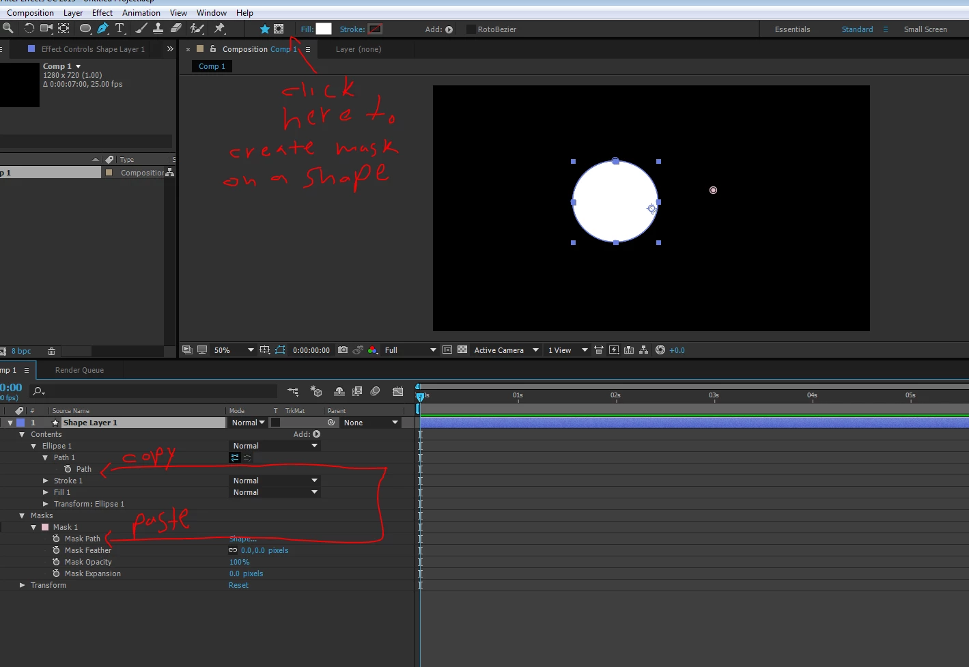969x667 pixels.
Task: Open the 1 View layout dropdown
Action: pos(568,350)
